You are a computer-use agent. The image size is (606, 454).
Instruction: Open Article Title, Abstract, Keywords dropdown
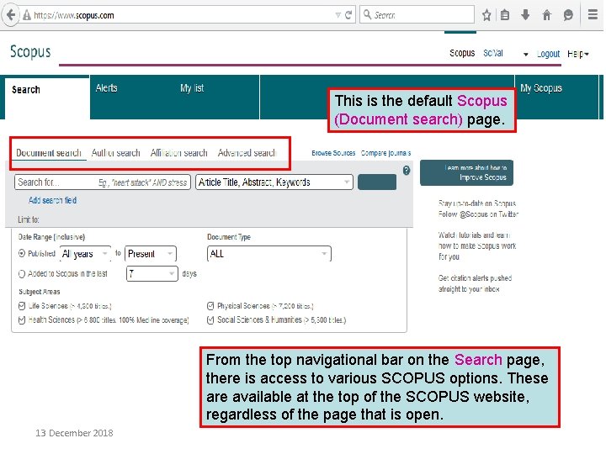[274, 182]
